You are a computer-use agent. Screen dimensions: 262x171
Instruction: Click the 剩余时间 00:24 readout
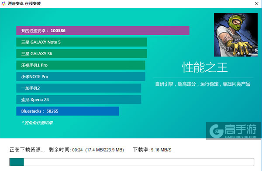point(65,150)
